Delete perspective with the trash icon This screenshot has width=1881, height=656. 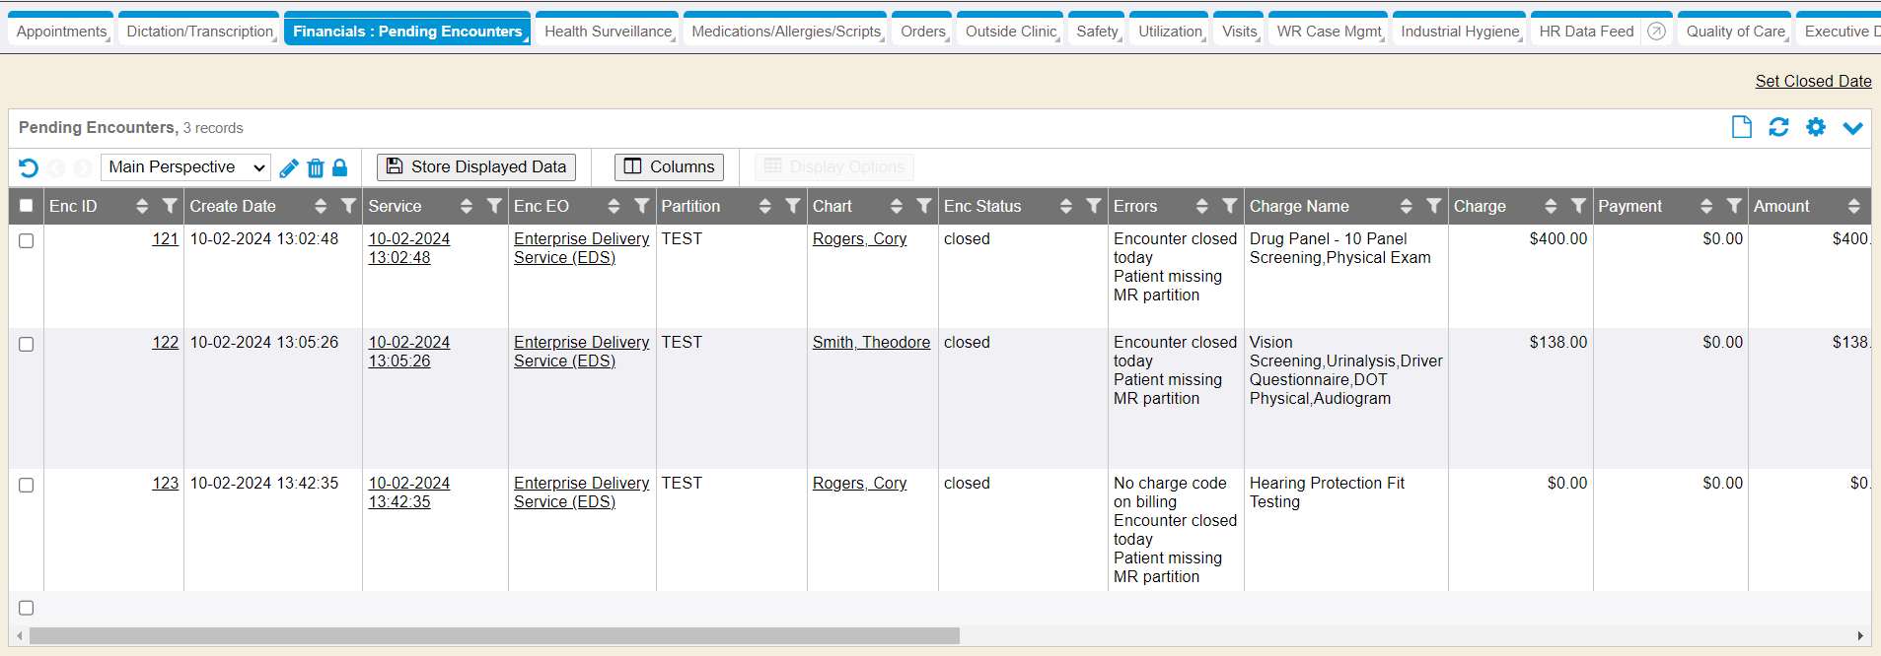tap(316, 168)
